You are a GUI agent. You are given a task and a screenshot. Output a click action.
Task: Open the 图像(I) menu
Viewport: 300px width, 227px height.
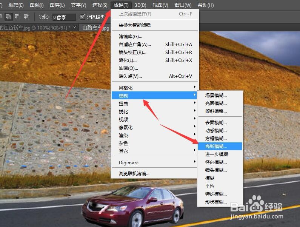(37, 5)
